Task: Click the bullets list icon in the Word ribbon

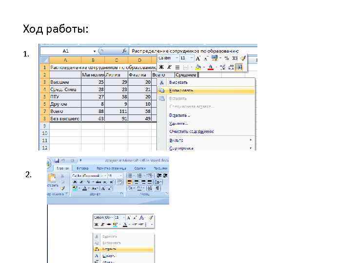Action: 130,175
